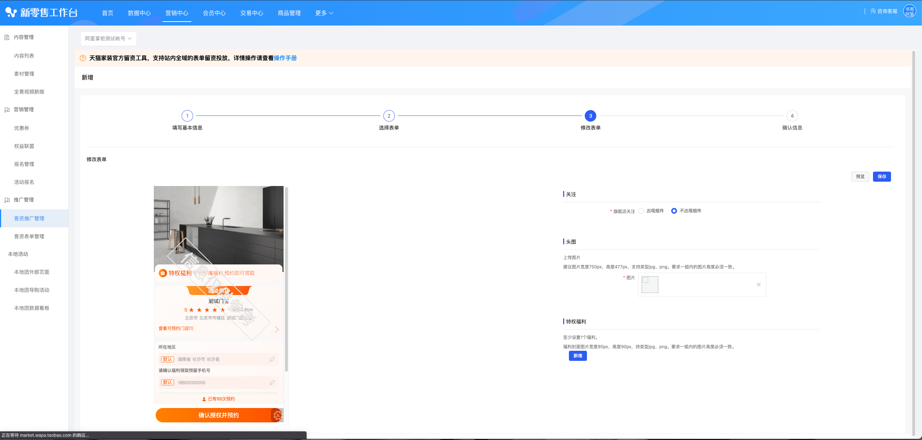This screenshot has height=440, width=922.
Task: Click step 3 circle 修改表单
Action: [591, 116]
